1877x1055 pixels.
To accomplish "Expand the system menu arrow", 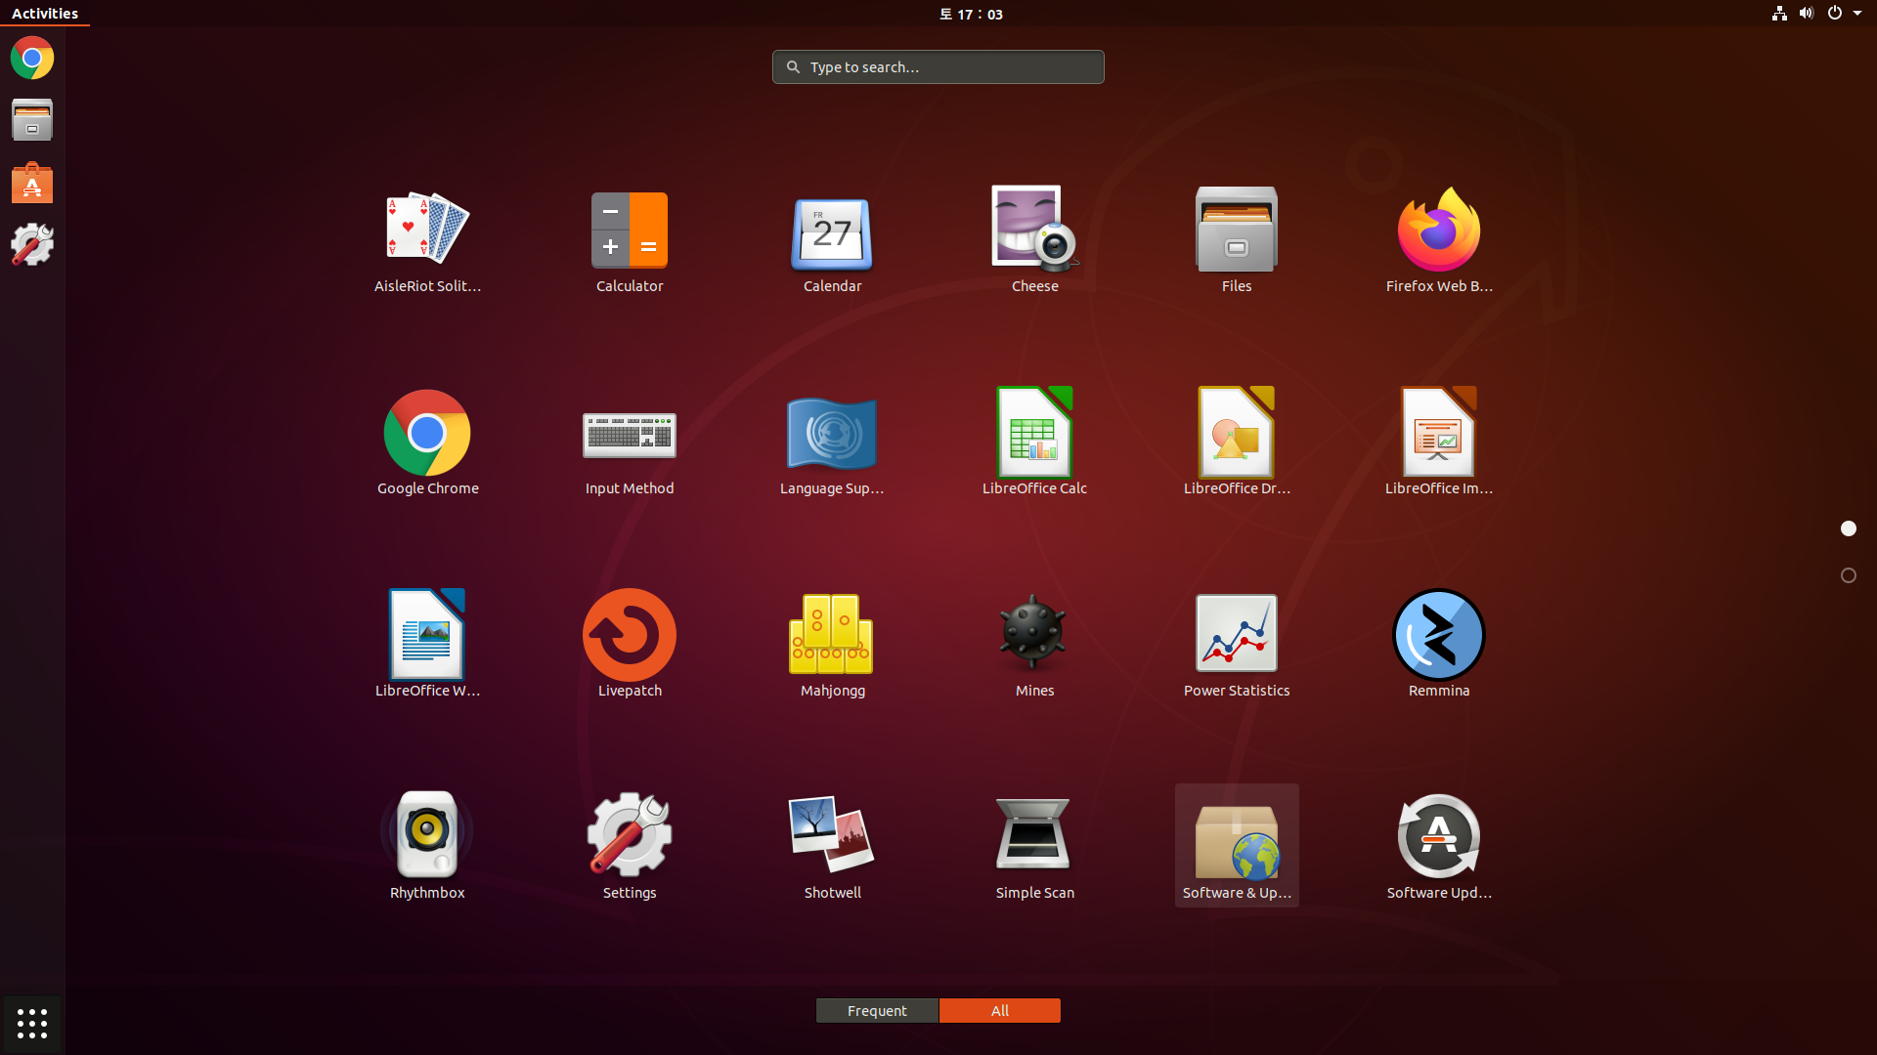I will (1856, 14).
